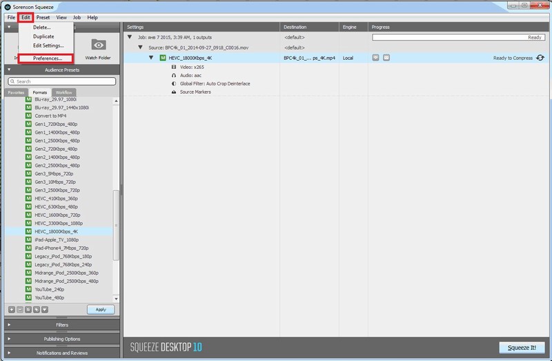Click the new preset folder icon
The height and width of the screenshot is (361, 552).
(x=28, y=310)
